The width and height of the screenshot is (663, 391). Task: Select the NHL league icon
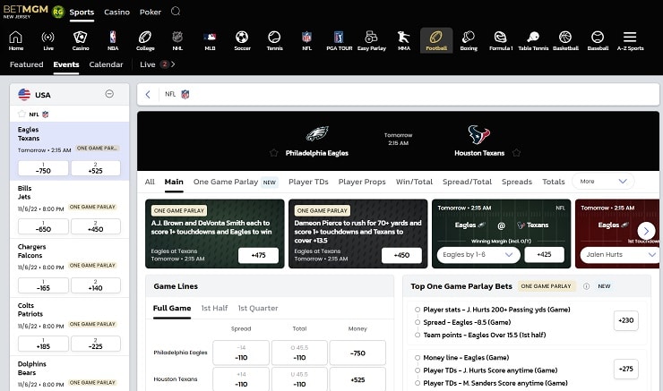[177, 40]
